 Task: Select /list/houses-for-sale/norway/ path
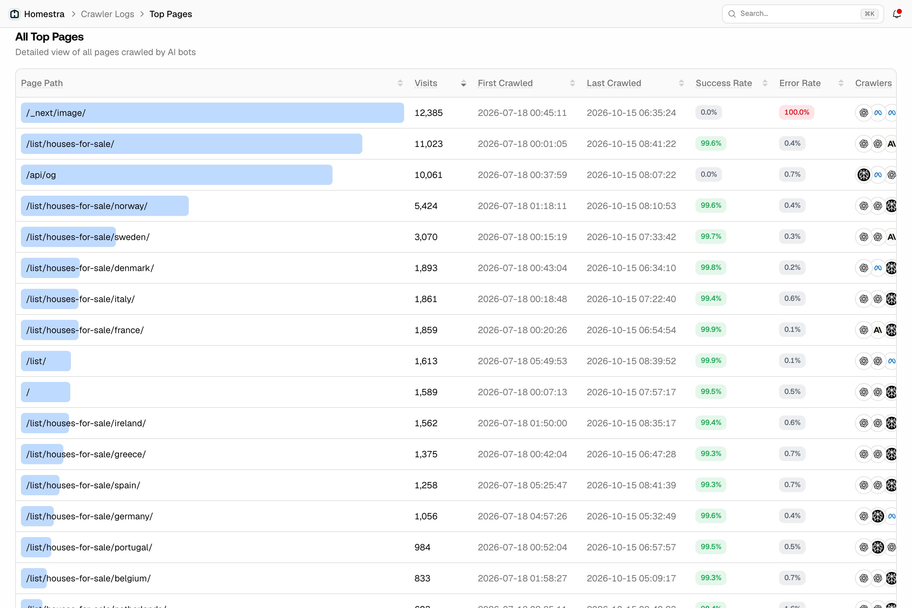87,206
